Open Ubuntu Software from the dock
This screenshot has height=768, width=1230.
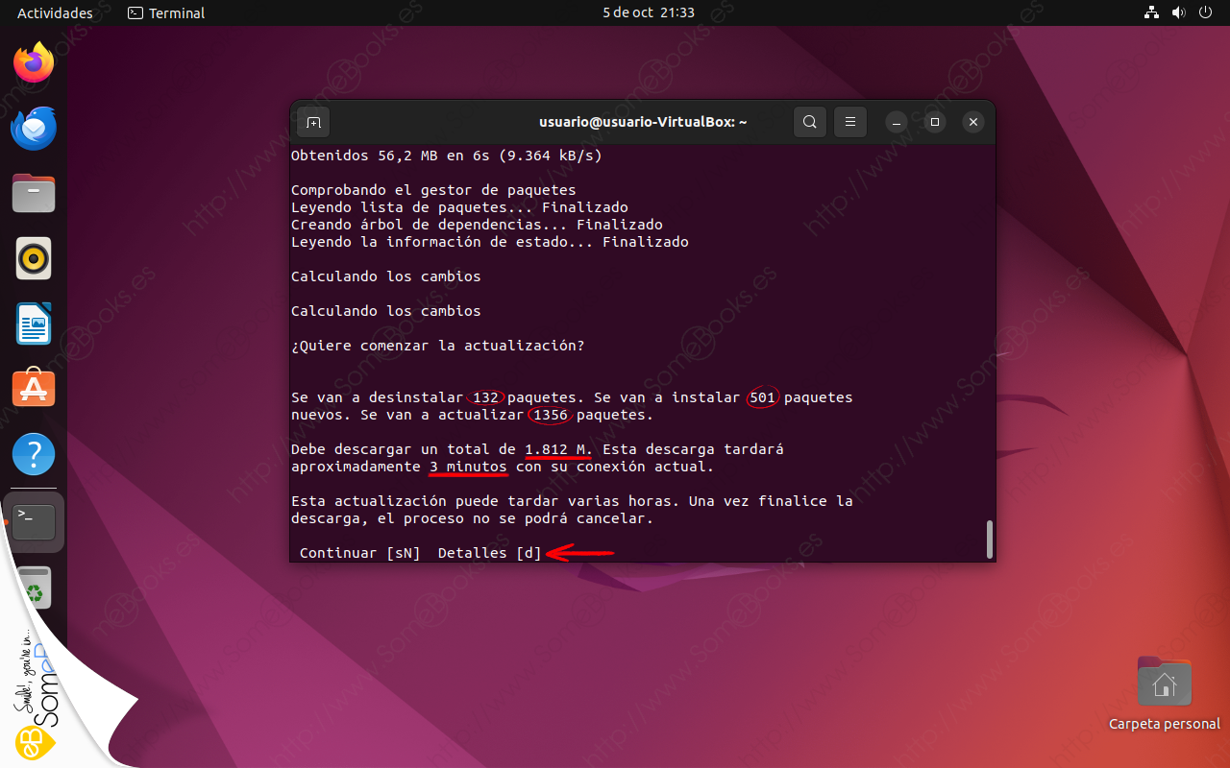coord(34,388)
